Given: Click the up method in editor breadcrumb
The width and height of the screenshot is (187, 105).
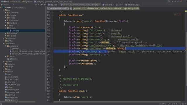Looking at the screenshot, I should pos(71,8).
